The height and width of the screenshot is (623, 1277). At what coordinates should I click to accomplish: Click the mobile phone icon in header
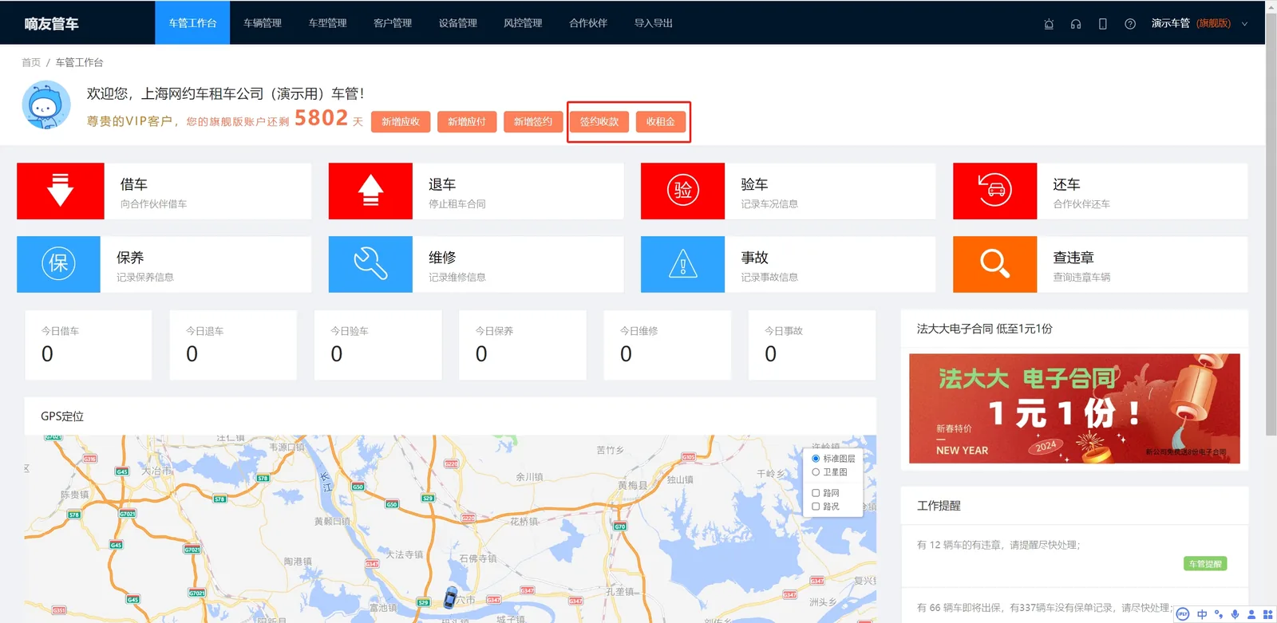(1103, 24)
